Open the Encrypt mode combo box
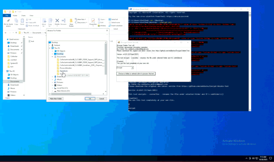Viewport: 274px width, 162px height. pos(125,68)
